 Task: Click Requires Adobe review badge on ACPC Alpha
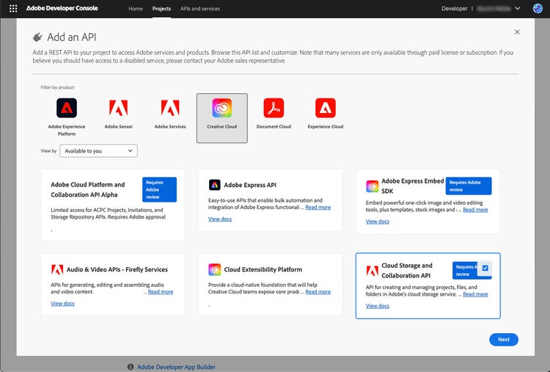tap(159, 189)
